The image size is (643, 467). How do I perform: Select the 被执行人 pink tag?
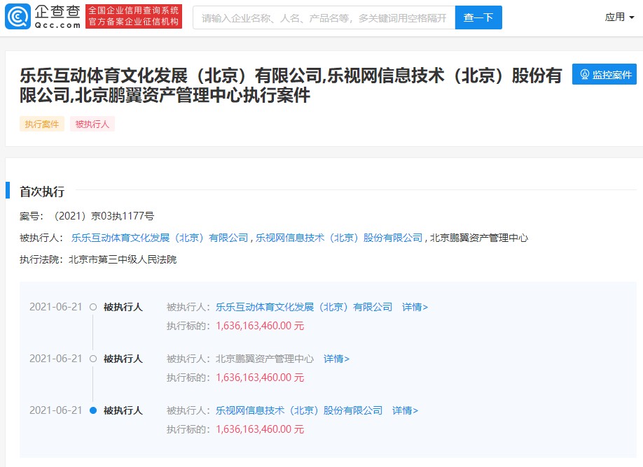[x=92, y=124]
